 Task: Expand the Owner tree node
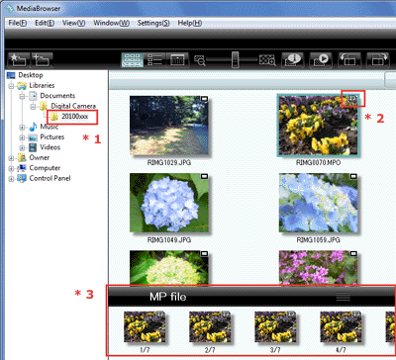12,158
